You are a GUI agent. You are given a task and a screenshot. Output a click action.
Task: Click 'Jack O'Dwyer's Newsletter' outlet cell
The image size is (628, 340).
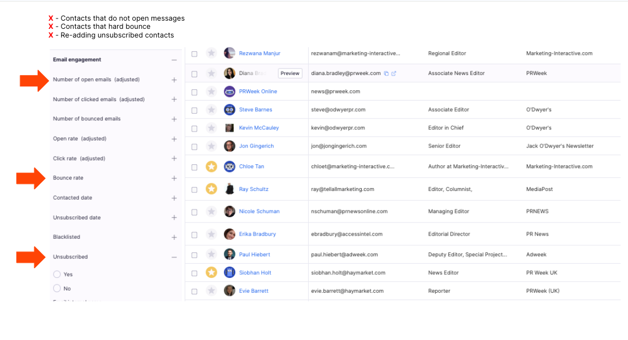click(x=560, y=146)
